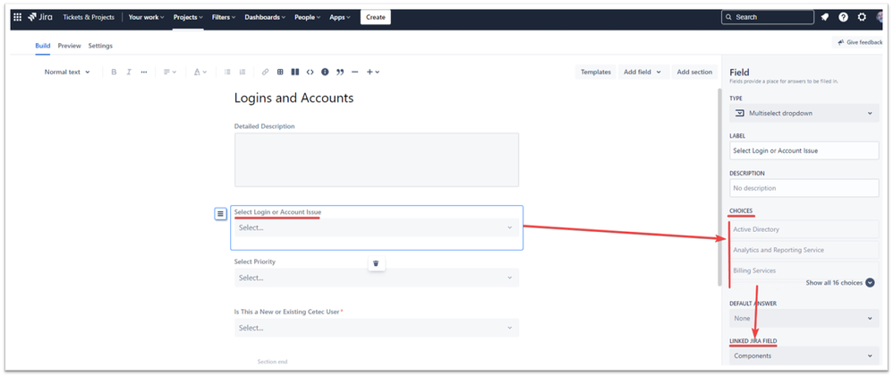Open Linked Jira Field Components dropdown
This screenshot has height=377, width=893.
[x=804, y=356]
